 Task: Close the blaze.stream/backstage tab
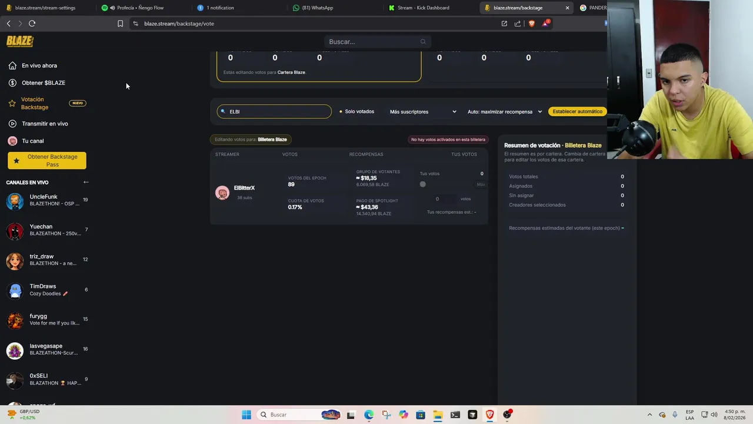pyautogui.click(x=567, y=8)
